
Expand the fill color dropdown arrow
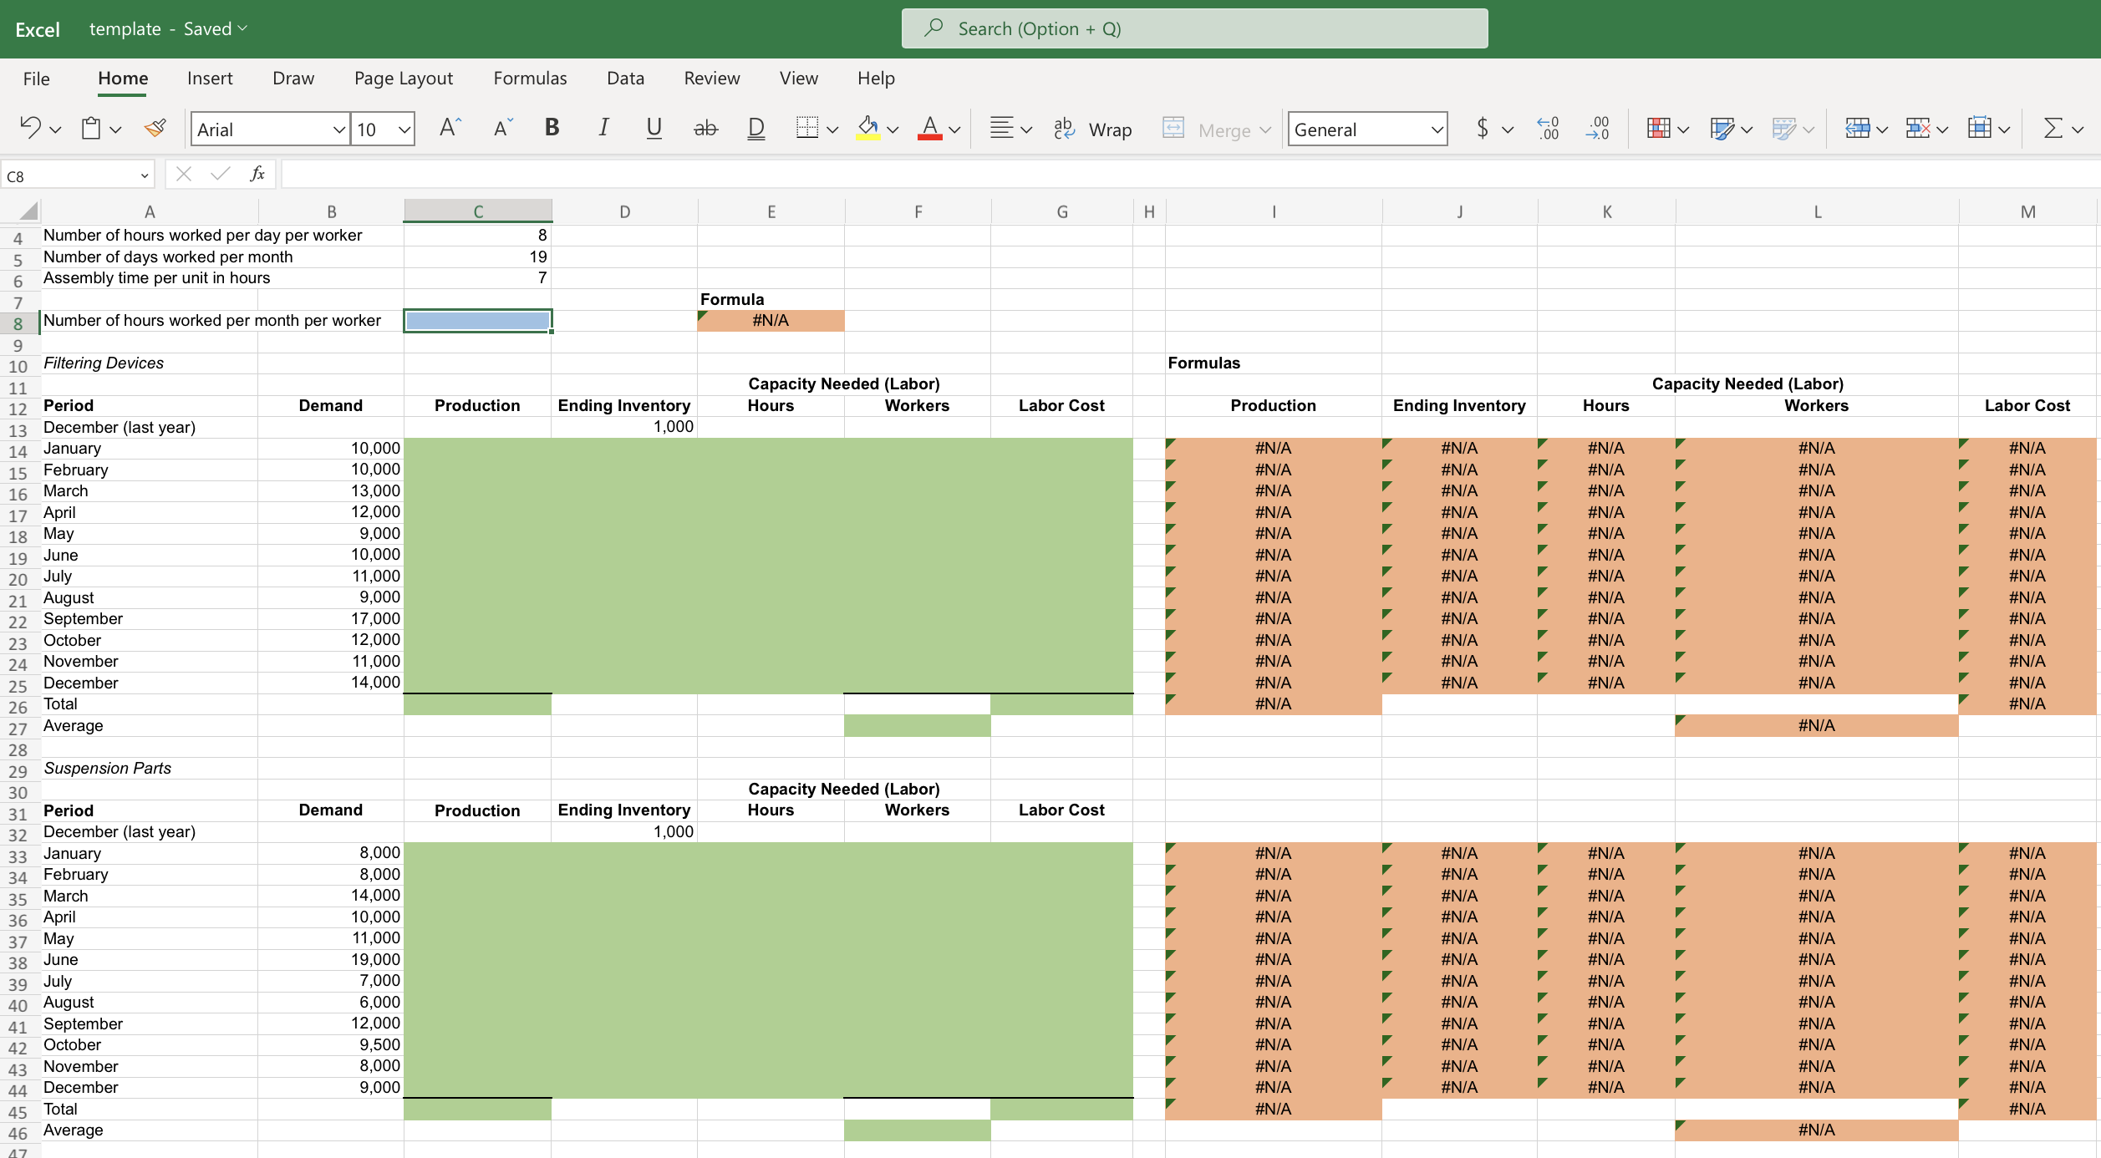[x=893, y=130]
